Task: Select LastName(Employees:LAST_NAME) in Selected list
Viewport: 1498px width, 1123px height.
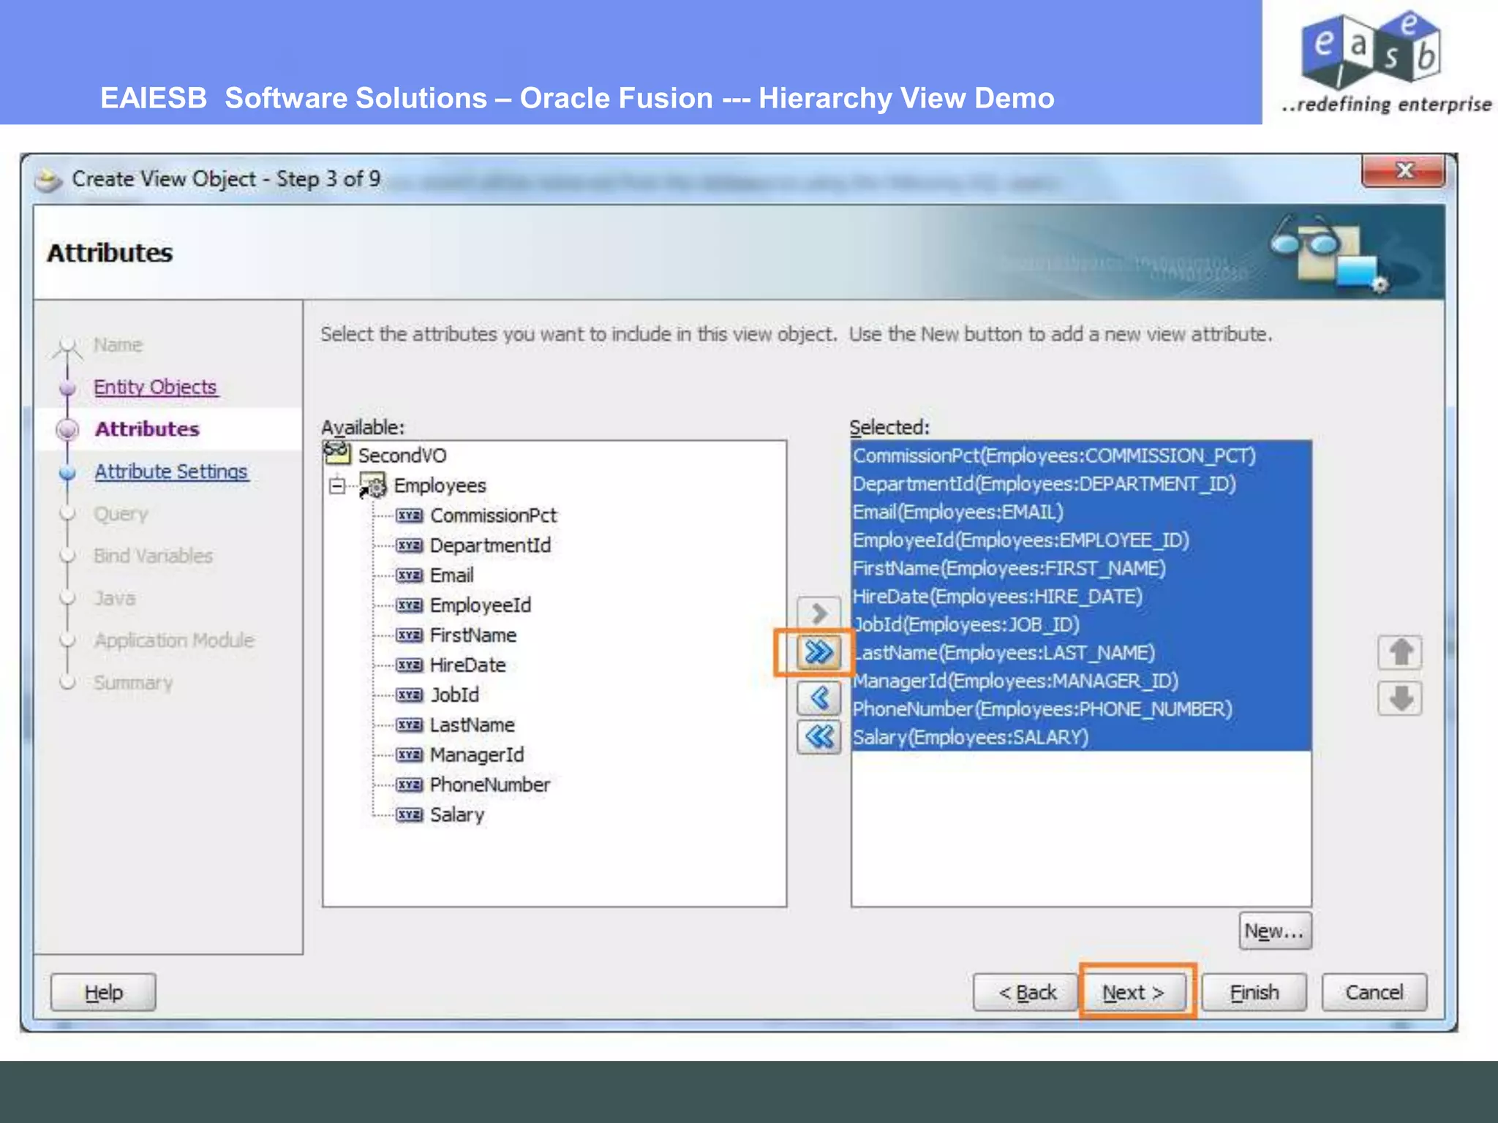Action: (x=1081, y=653)
